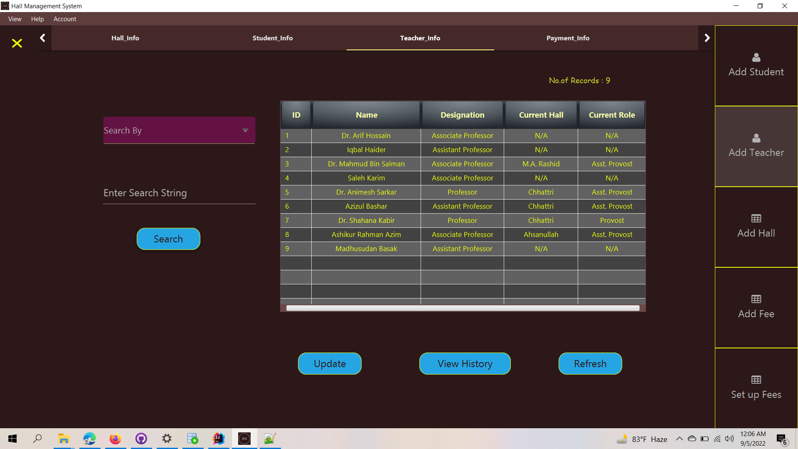The image size is (798, 449).
Task: Click the Add Teacher icon in sidebar
Action: click(x=756, y=138)
